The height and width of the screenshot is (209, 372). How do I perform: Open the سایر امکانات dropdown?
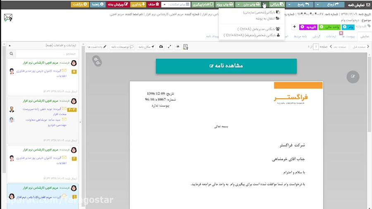coord(176,5)
